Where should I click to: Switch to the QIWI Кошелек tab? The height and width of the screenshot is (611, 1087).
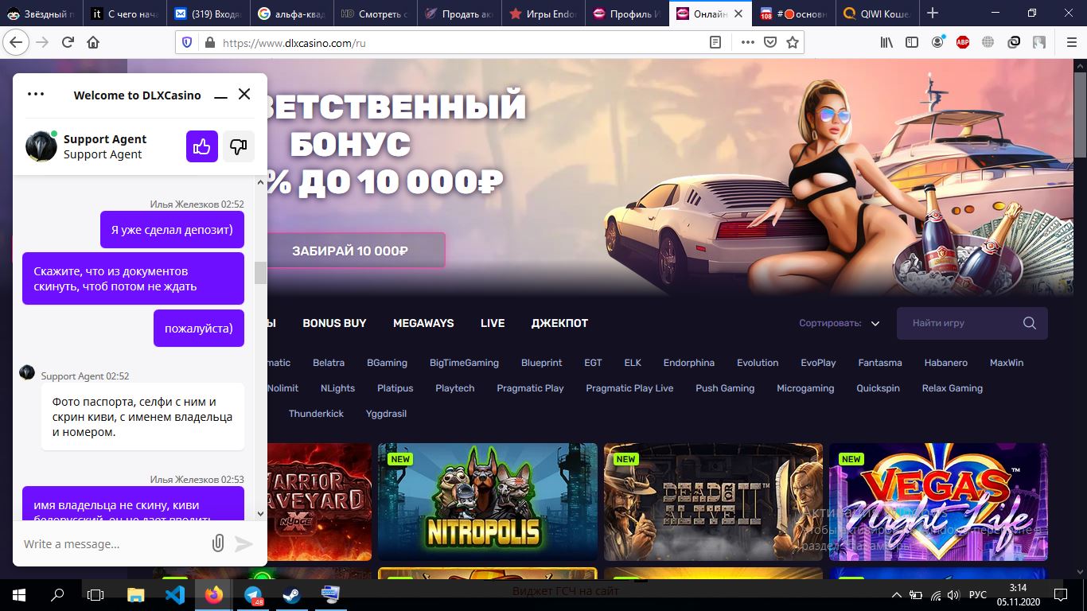tap(878, 14)
